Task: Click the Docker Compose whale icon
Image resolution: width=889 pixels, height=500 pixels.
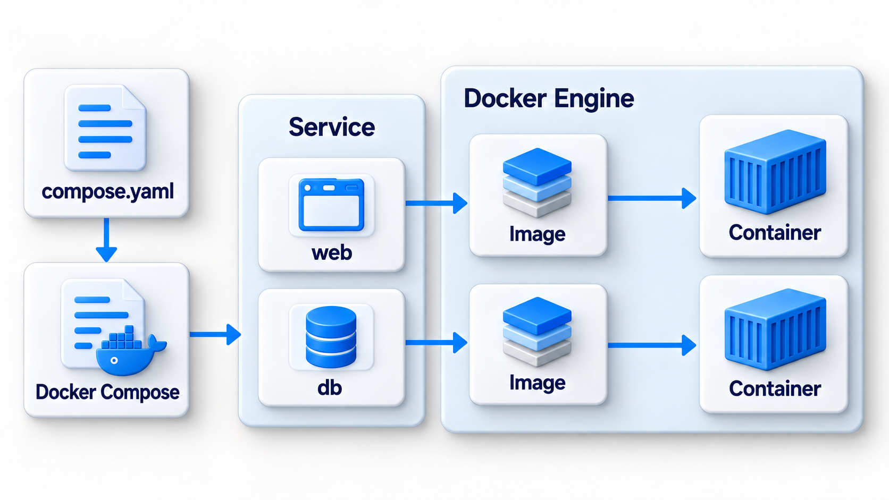Action: pos(131,350)
